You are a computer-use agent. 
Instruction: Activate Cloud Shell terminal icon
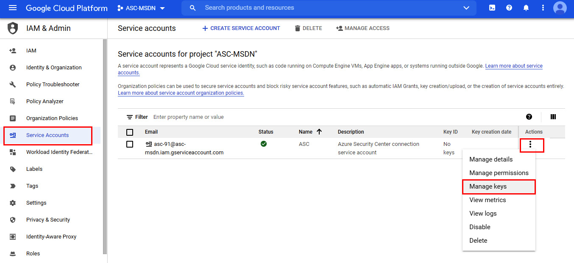[x=492, y=8]
